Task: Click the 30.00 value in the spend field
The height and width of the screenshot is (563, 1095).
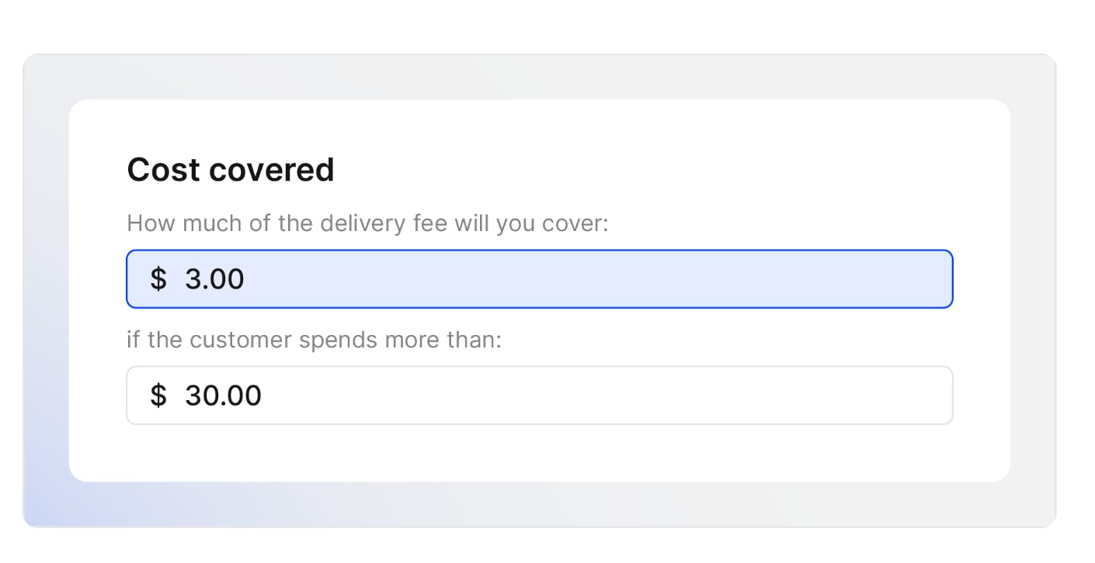Action: point(223,395)
